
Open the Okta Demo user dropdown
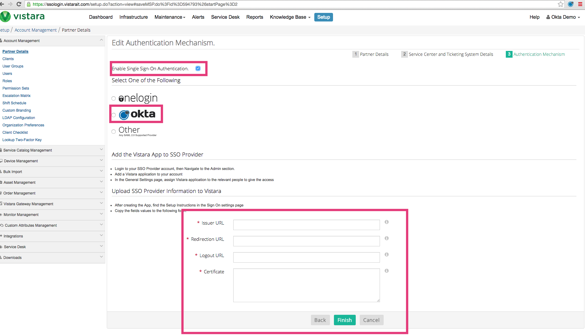pos(563,17)
